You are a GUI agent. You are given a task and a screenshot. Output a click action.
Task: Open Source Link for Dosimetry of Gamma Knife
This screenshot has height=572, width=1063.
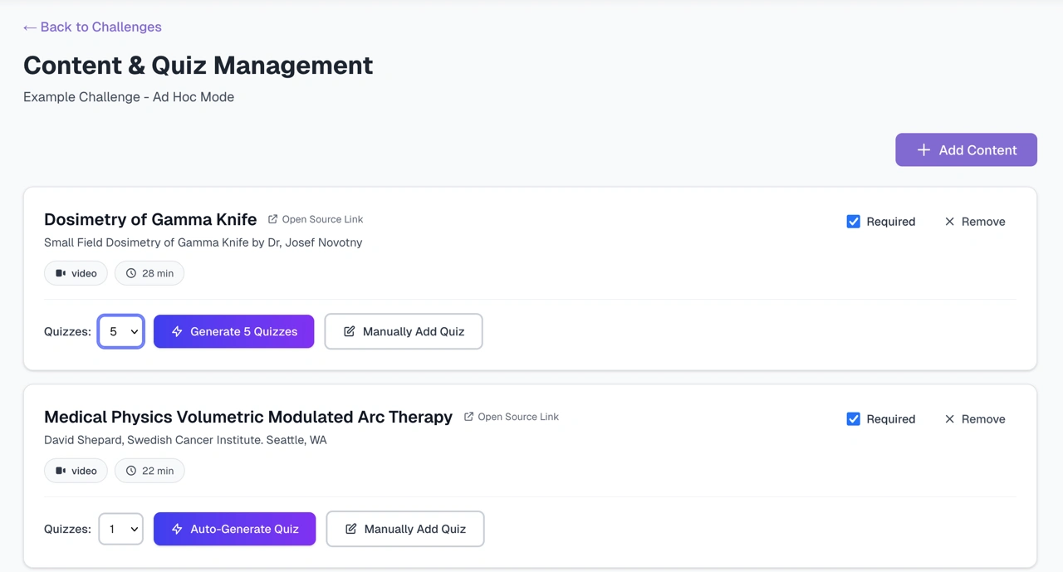[322, 219]
